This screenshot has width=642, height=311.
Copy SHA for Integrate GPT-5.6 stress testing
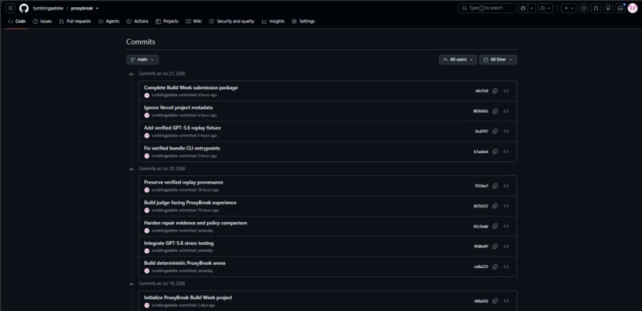[495, 247]
